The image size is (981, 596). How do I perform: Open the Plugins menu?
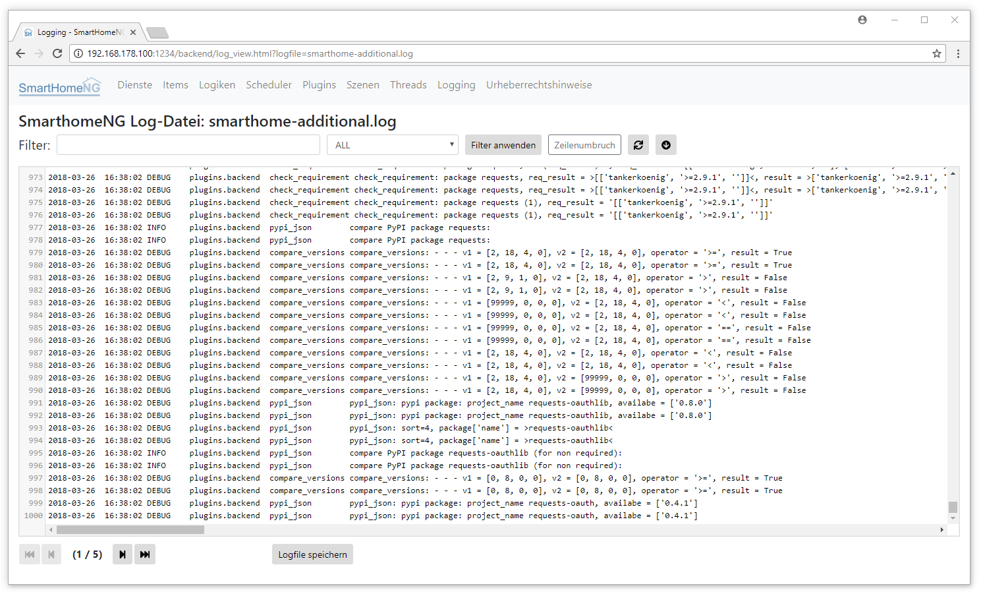coord(319,85)
